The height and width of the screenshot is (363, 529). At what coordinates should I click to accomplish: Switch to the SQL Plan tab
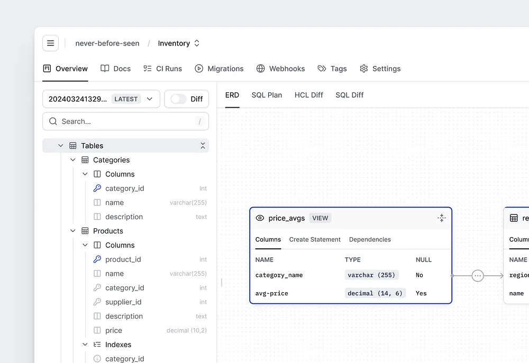[x=267, y=95]
